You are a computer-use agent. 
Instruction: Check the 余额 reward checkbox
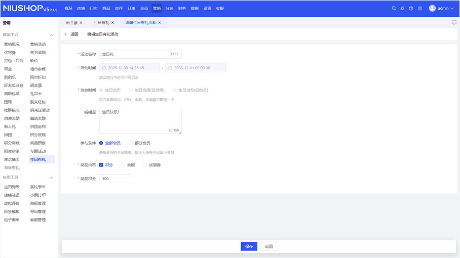(x=123, y=165)
